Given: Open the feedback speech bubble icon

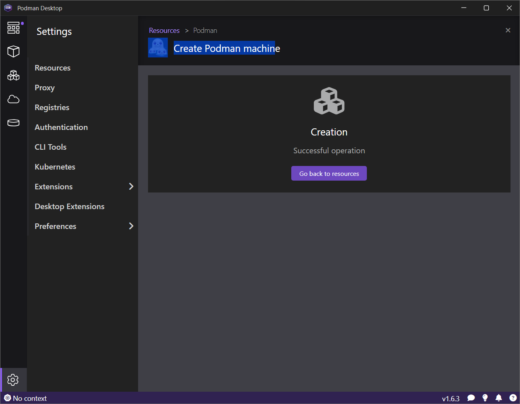Looking at the screenshot, I should [471, 398].
